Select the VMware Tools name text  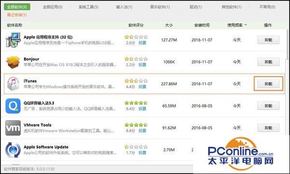tap(38, 125)
